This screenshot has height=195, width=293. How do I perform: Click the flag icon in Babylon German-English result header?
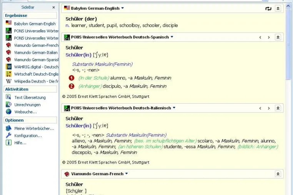[x=67, y=8]
